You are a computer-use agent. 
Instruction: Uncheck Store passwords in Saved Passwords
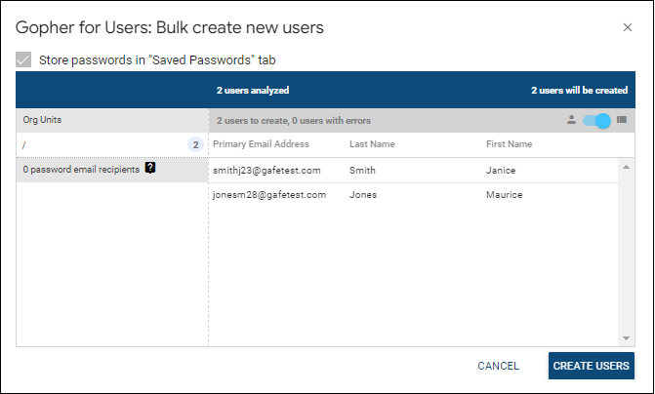pyautogui.click(x=23, y=59)
